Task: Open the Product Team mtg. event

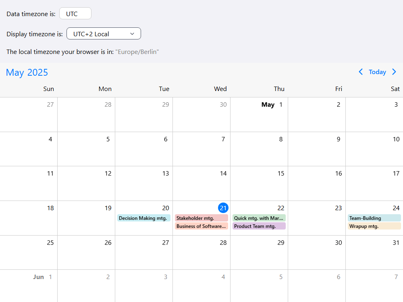Action: [x=259, y=226]
